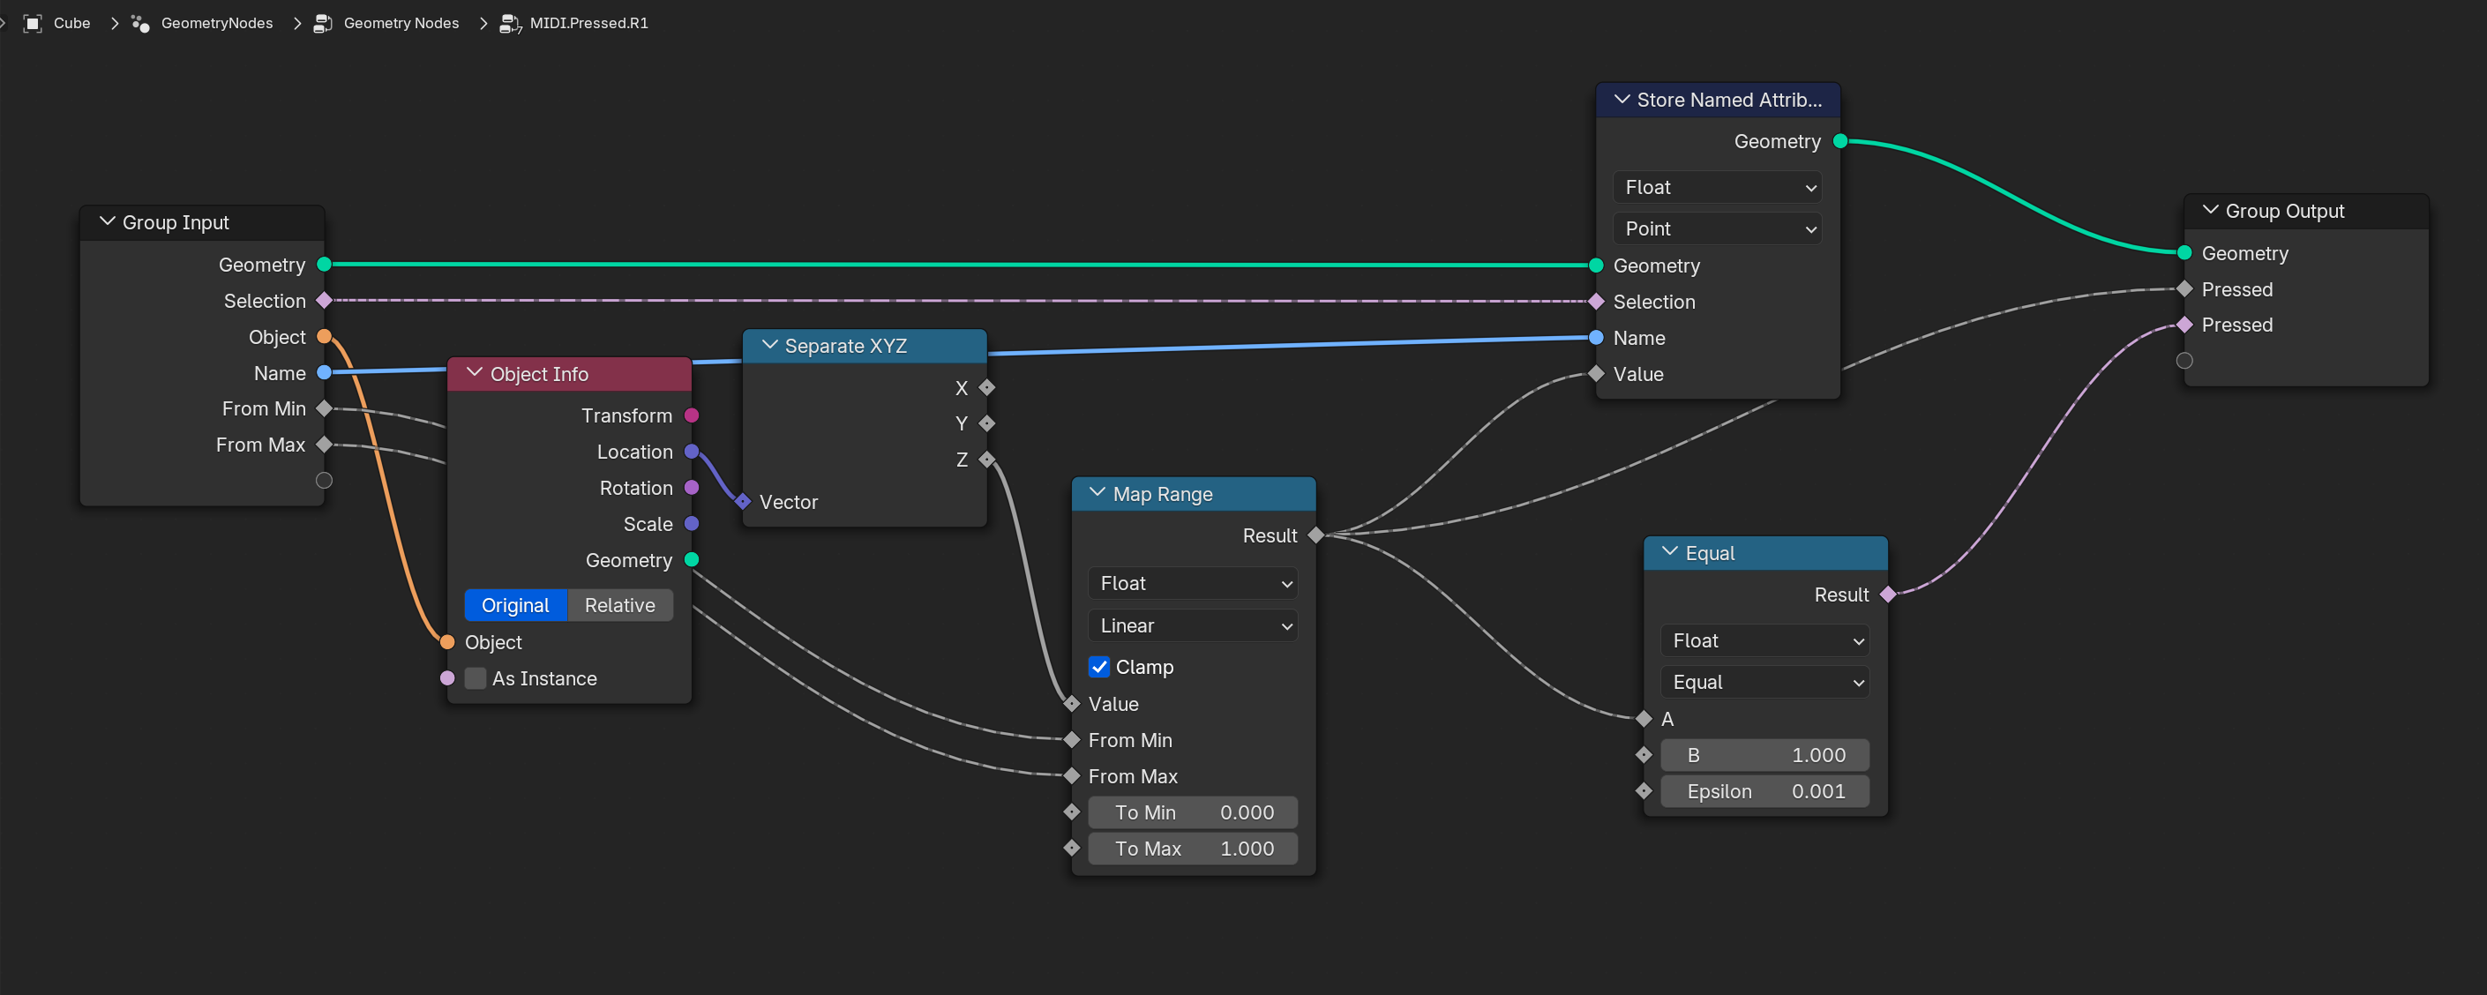Collapse the Equal node

1670,552
